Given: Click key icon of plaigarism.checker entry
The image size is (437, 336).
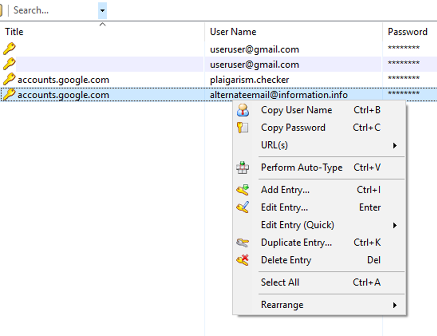Looking at the screenshot, I should (x=9, y=80).
